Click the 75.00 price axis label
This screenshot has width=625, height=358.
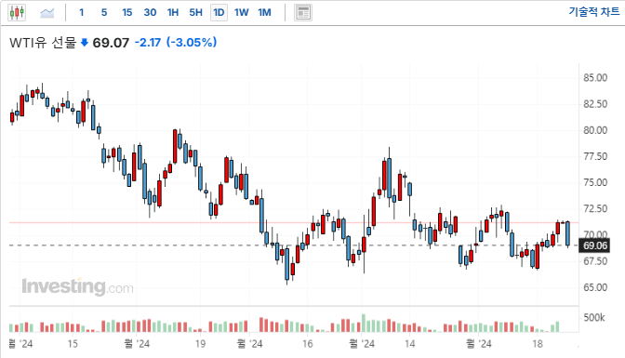595,182
